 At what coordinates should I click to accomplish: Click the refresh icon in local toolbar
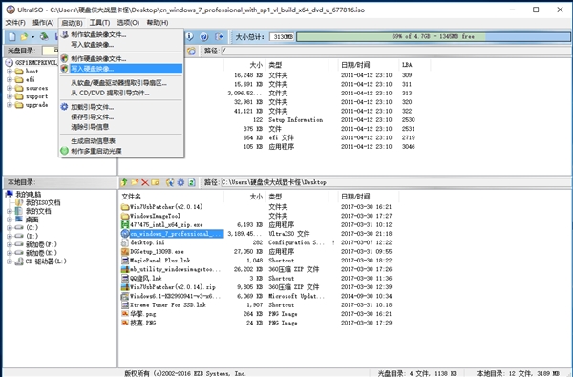point(192,182)
